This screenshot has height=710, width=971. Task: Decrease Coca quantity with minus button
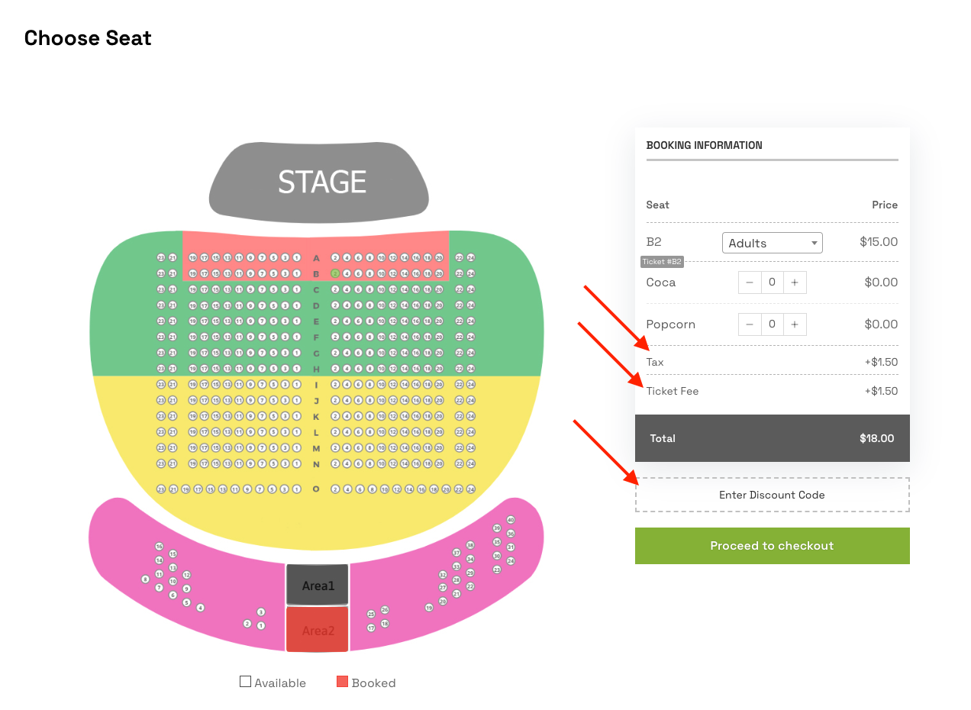(750, 282)
